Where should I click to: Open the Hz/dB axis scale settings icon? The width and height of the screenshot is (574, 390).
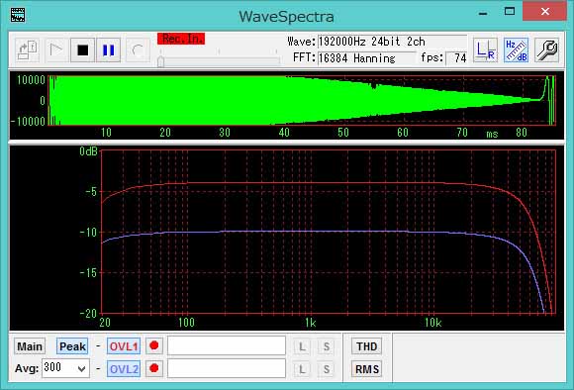click(x=516, y=49)
